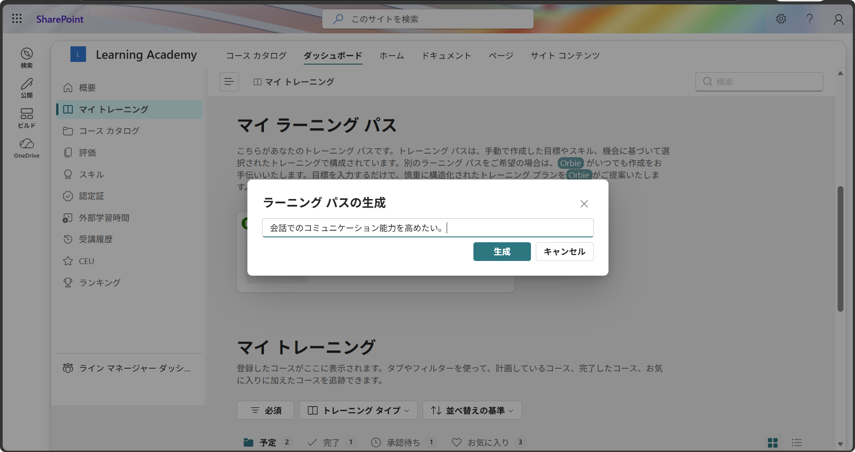Screen dimensions: 855x452
Task: Click the dashboard 検索 field
Action: [759, 81]
